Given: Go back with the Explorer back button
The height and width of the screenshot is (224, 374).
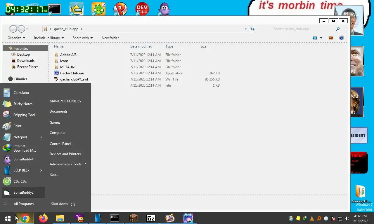Looking at the screenshot, I should tap(13, 29).
